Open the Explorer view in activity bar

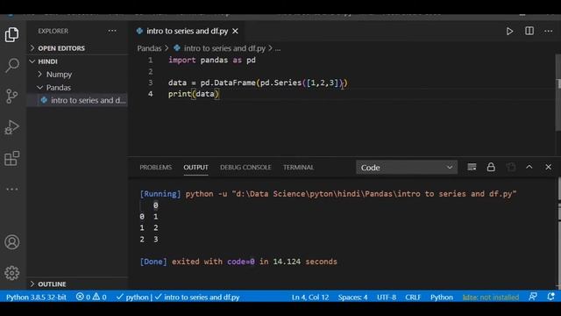pos(11,35)
